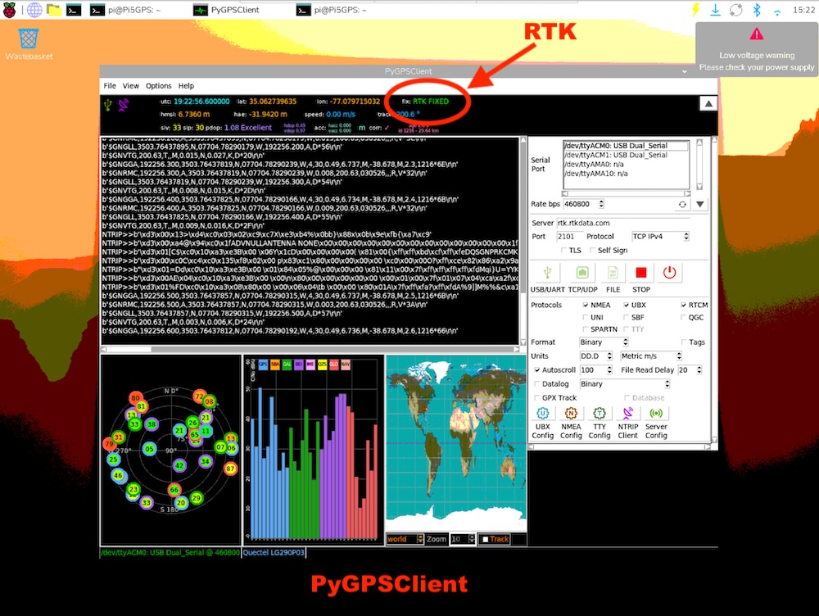819x616 pixels.
Task: Toggle the RTCM protocol checkbox
Action: pos(683,305)
